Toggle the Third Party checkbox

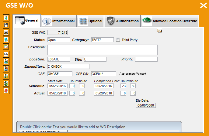118,40
